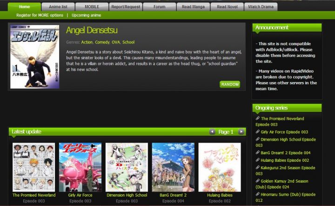Screen dimensions: 335x206
Task: Open the Report/Request tab
Action: (x=126, y=7)
